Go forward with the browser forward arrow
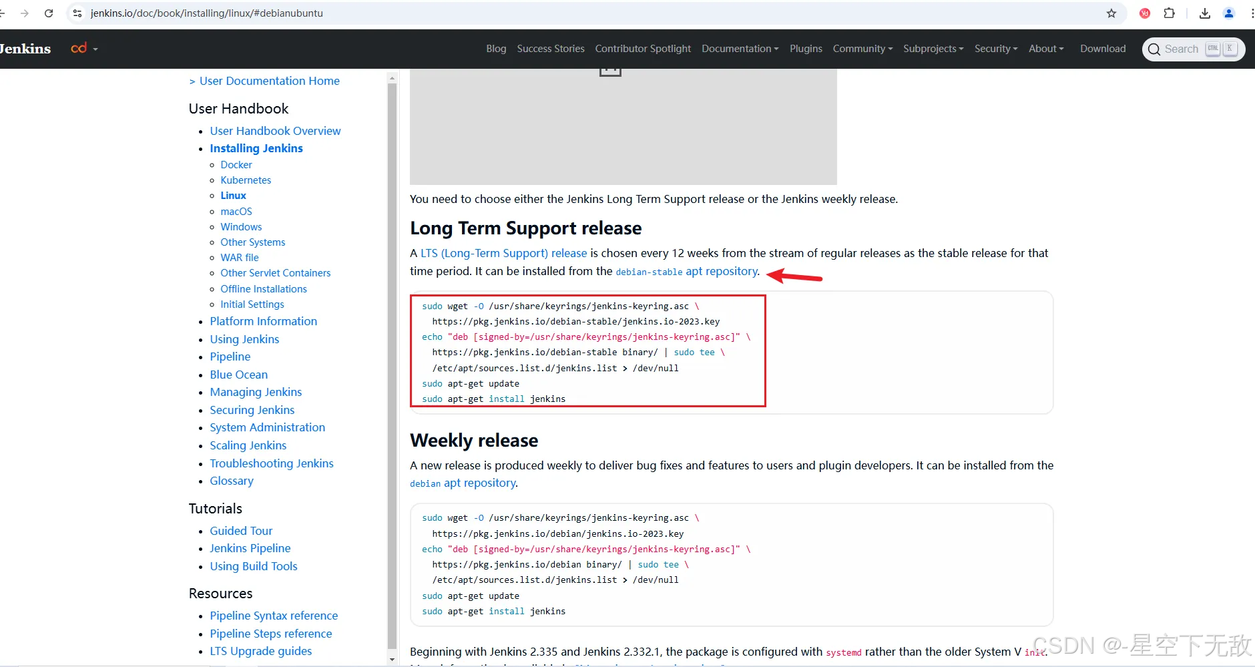 [x=25, y=13]
